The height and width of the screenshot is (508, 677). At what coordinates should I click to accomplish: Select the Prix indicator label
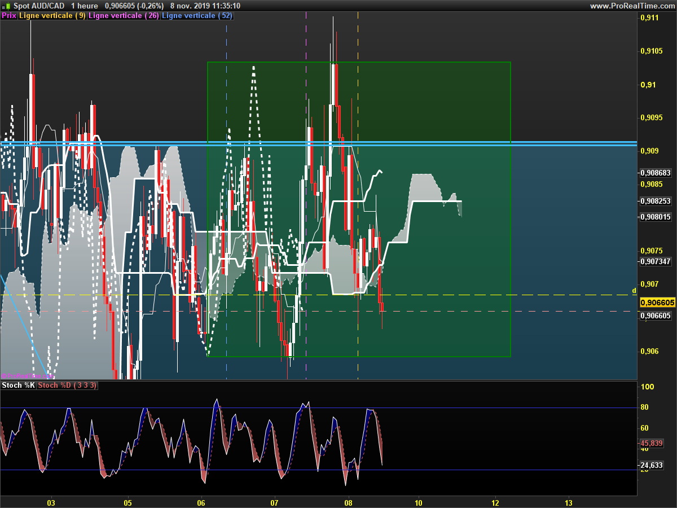click(9, 16)
